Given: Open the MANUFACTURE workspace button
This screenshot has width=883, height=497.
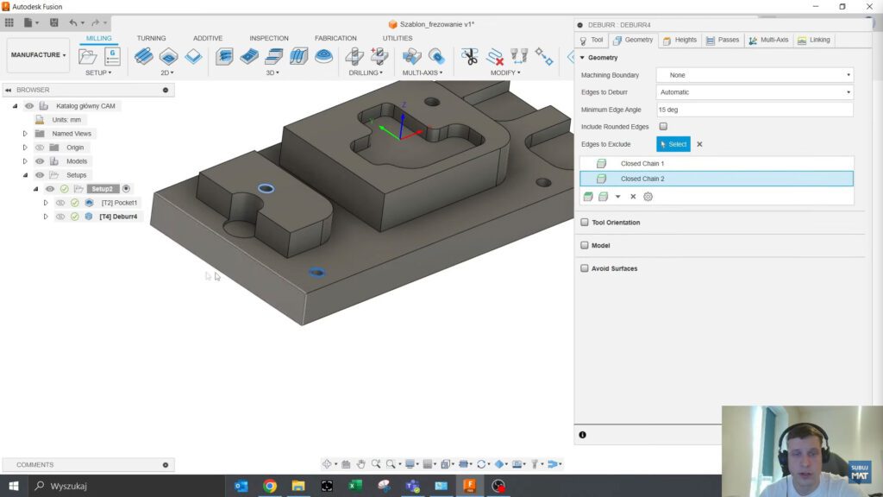Looking at the screenshot, I should click(38, 55).
